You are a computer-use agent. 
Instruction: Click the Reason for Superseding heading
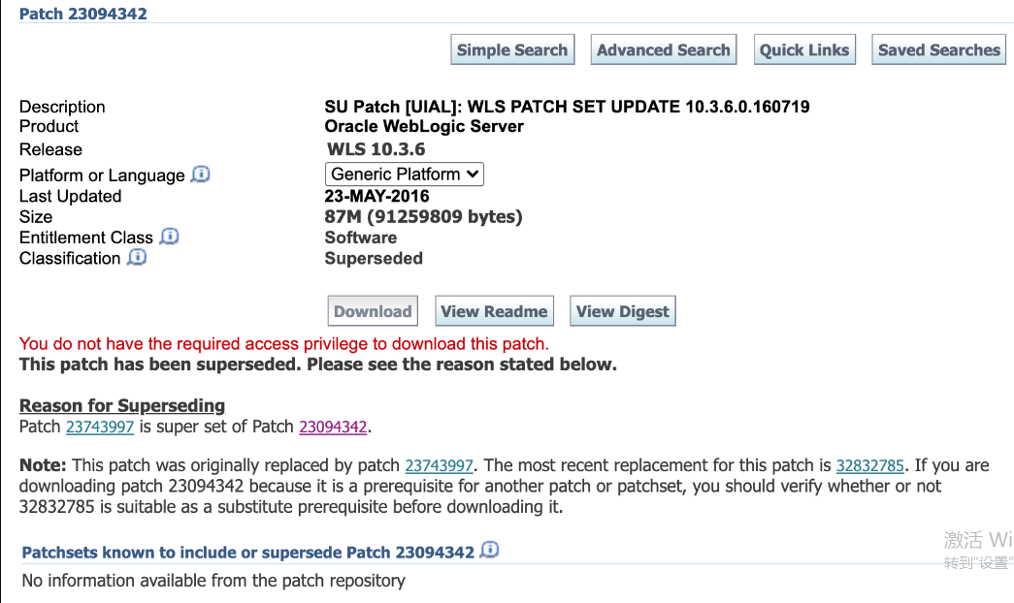pos(122,405)
